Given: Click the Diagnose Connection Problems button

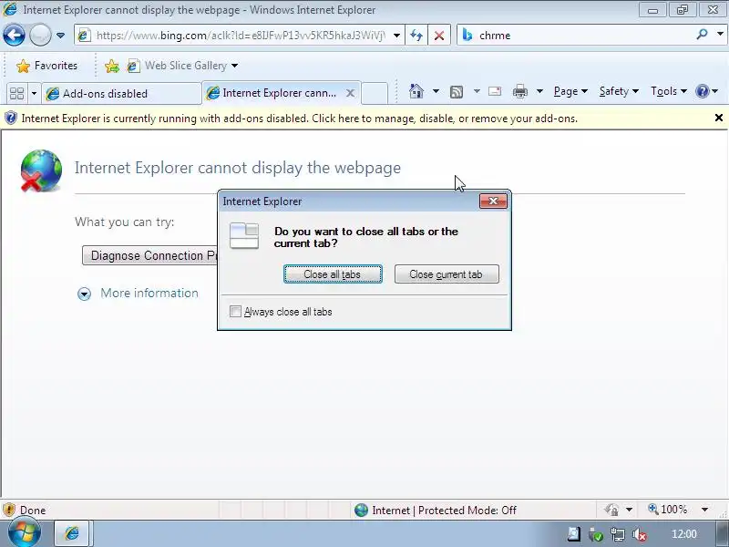Looking at the screenshot, I should (149, 255).
